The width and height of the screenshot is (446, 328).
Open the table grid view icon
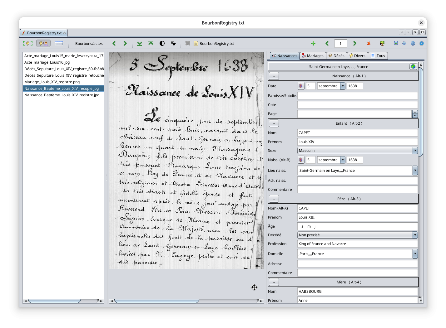(59, 43)
